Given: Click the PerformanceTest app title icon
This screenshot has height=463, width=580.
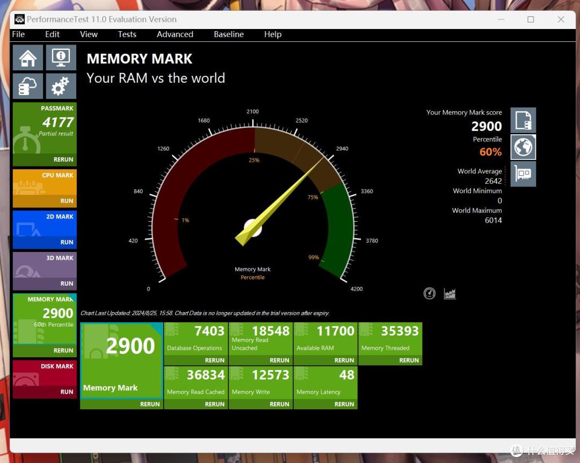Looking at the screenshot, I should pos(20,19).
